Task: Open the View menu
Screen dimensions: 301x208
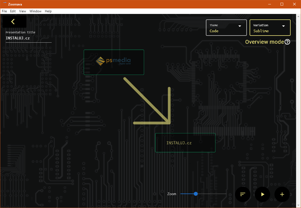Action: click(23, 11)
